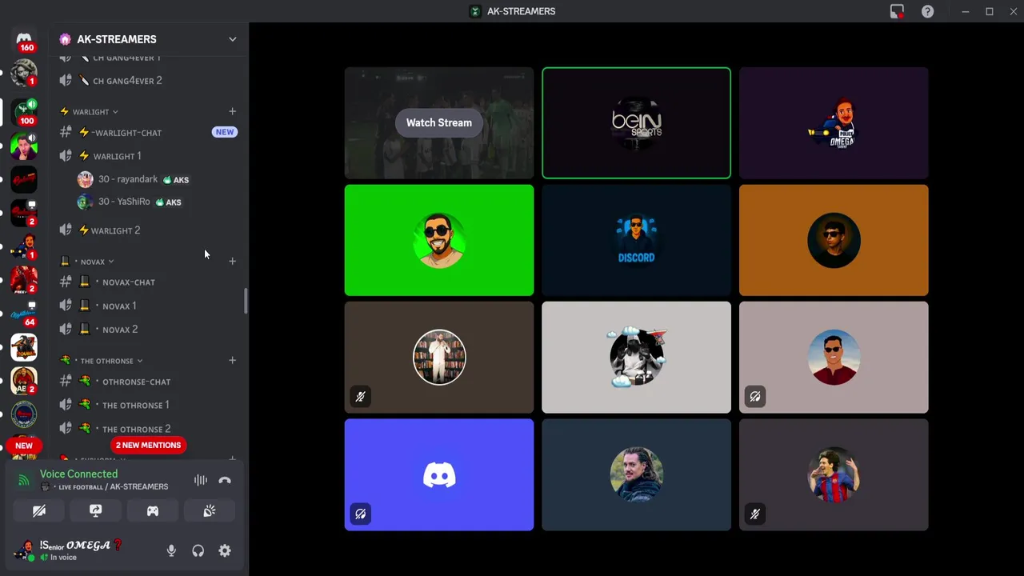
Task: Disconnect from voice with hang-up icon
Action: (225, 481)
